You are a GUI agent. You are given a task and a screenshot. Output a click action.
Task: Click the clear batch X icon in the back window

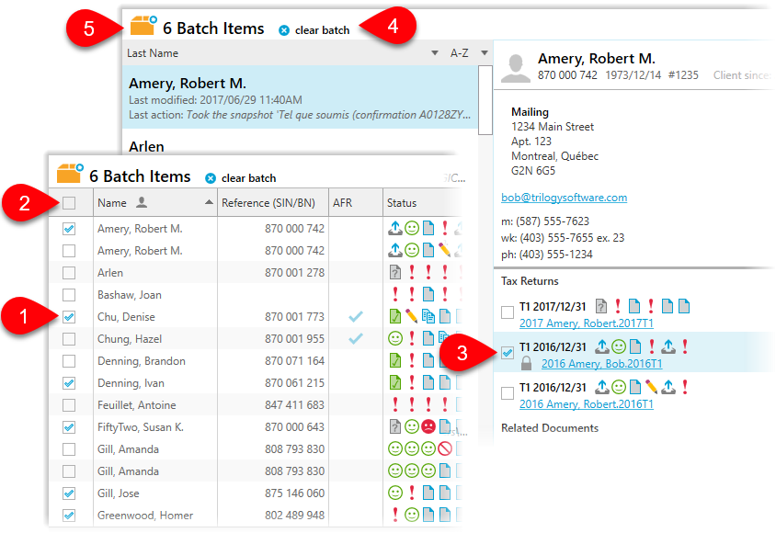(284, 30)
